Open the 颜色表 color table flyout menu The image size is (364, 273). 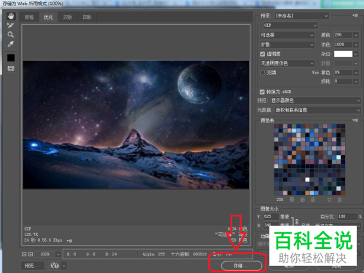(355, 120)
